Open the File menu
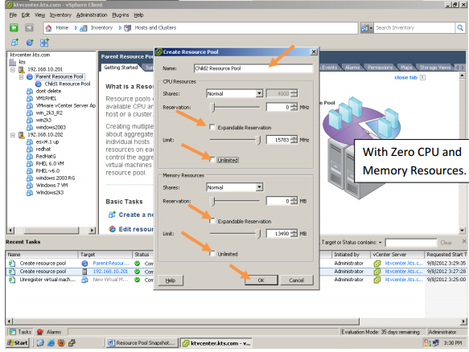This screenshot has height=352, width=469. point(13,15)
